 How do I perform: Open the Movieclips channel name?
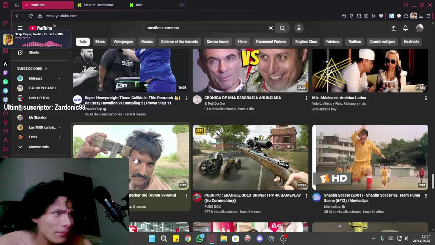(332, 207)
